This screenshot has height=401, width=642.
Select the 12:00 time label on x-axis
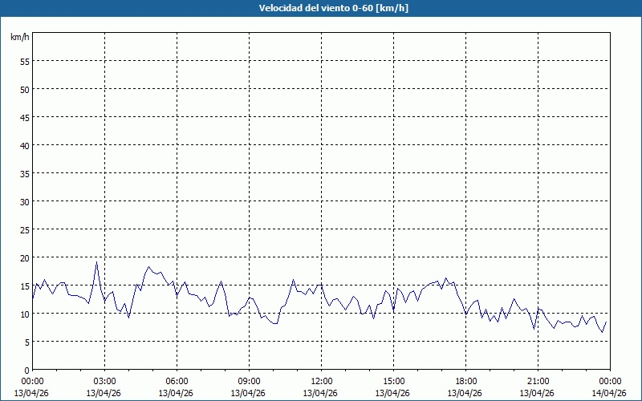[x=321, y=381]
